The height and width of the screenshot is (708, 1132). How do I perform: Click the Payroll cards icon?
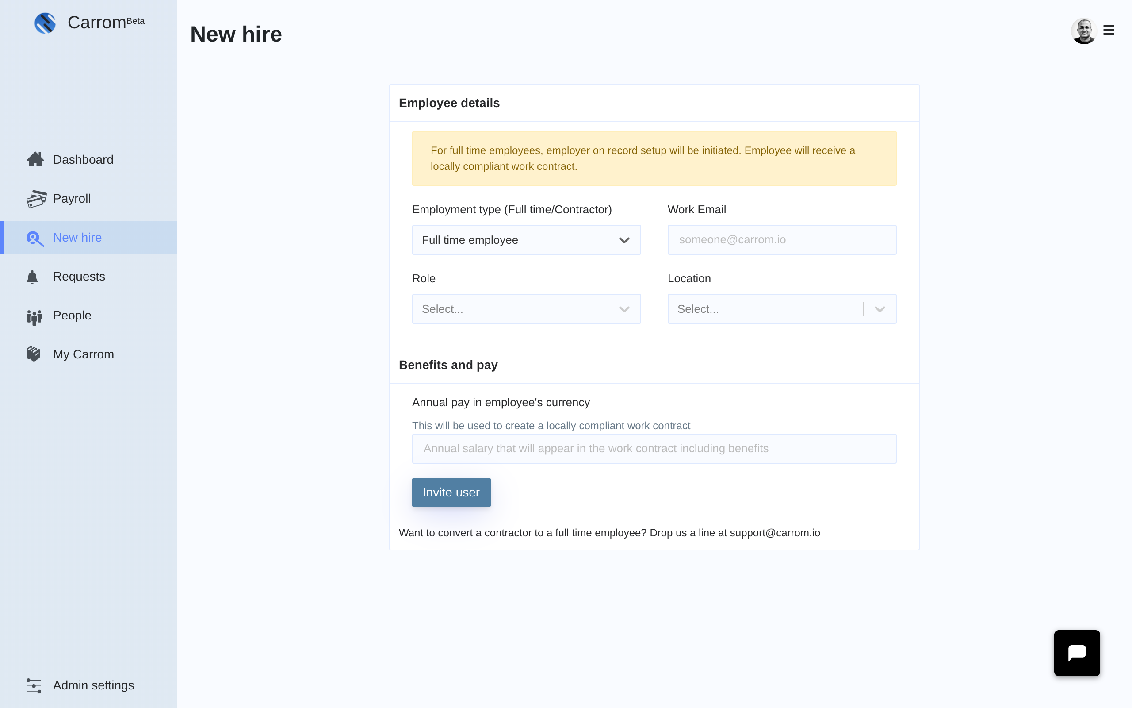(36, 199)
